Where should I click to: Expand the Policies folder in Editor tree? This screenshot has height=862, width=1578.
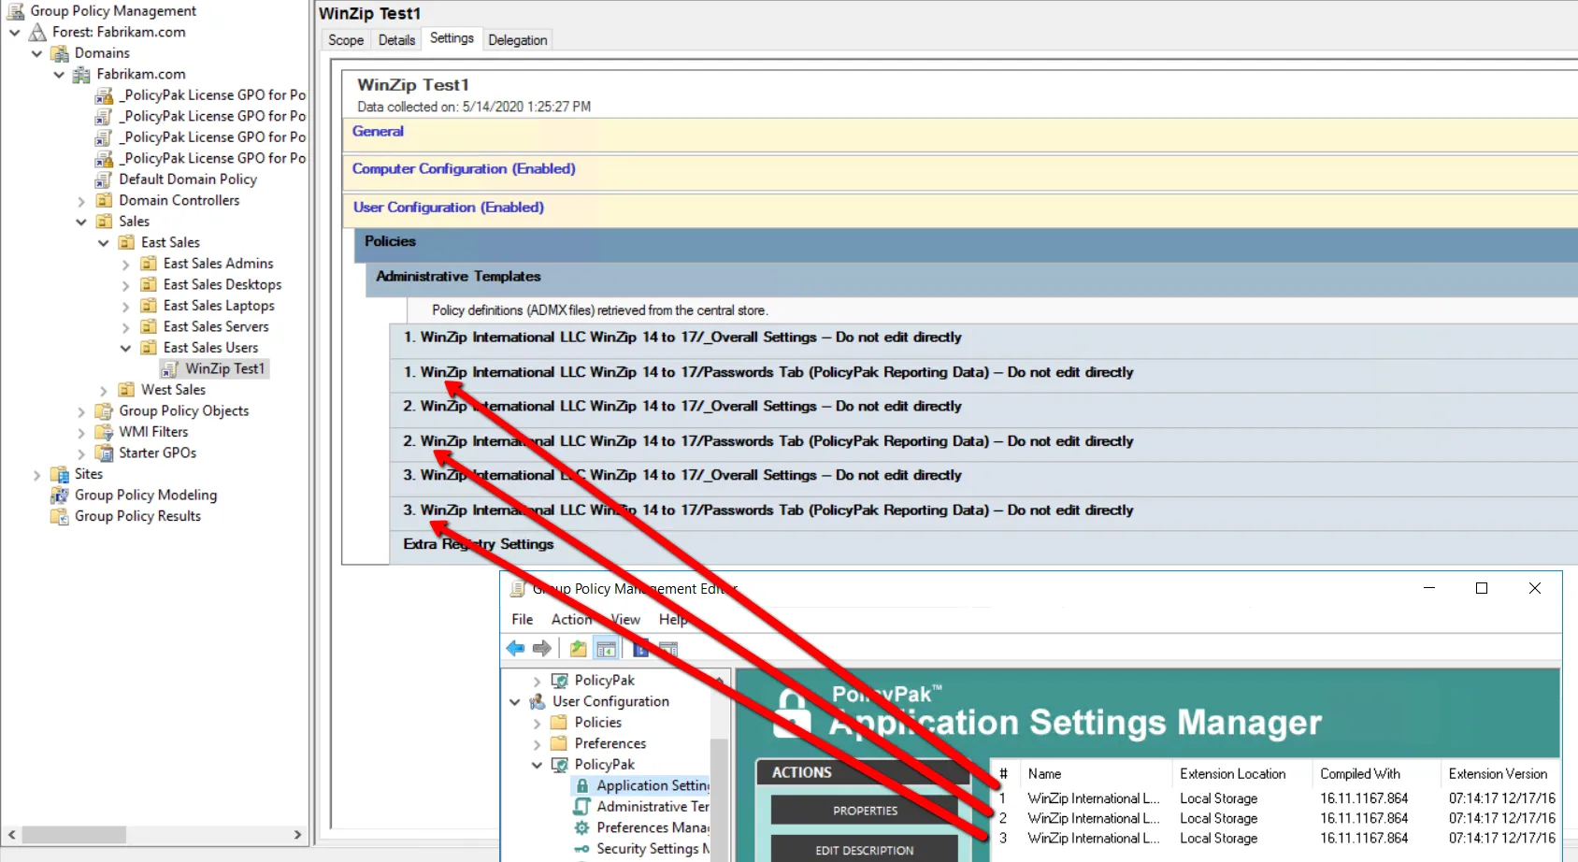pos(537,724)
